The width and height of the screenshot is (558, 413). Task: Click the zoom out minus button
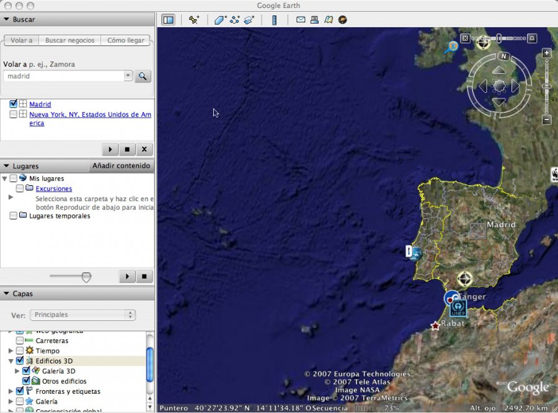[547, 120]
